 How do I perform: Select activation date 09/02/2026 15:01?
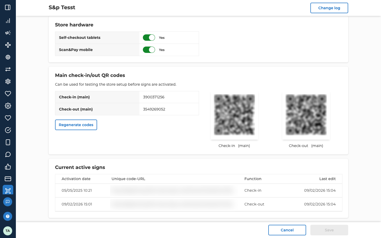(77, 204)
